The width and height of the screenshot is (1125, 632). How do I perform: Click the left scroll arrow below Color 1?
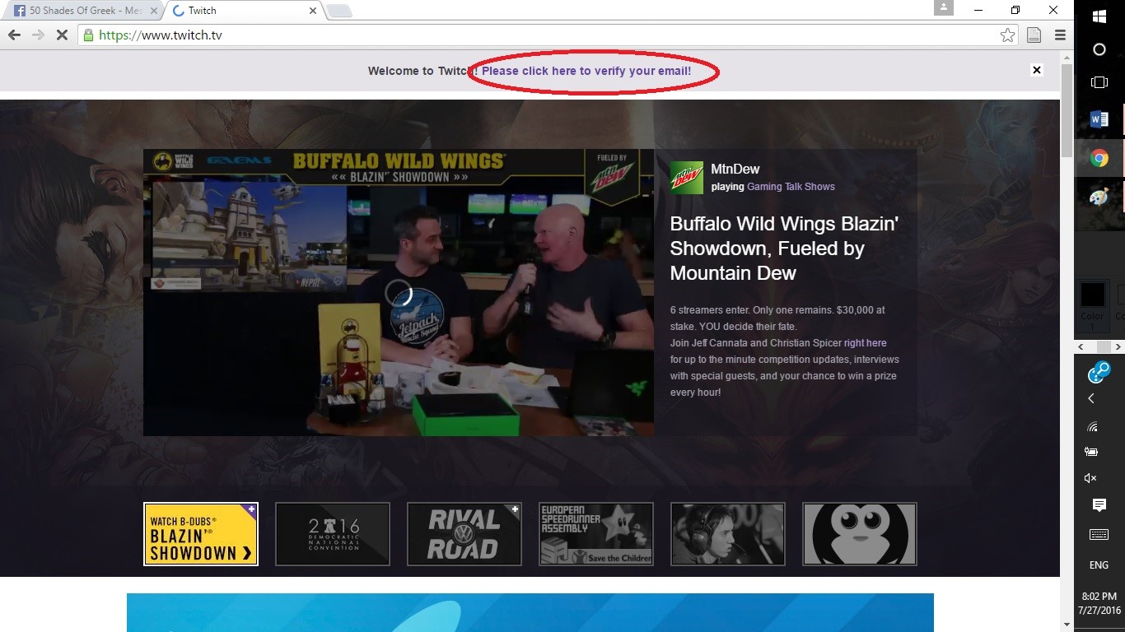point(1081,347)
